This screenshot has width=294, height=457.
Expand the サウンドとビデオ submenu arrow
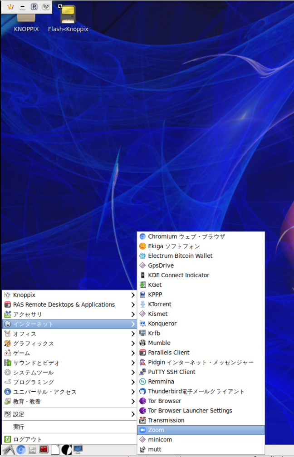133,363
